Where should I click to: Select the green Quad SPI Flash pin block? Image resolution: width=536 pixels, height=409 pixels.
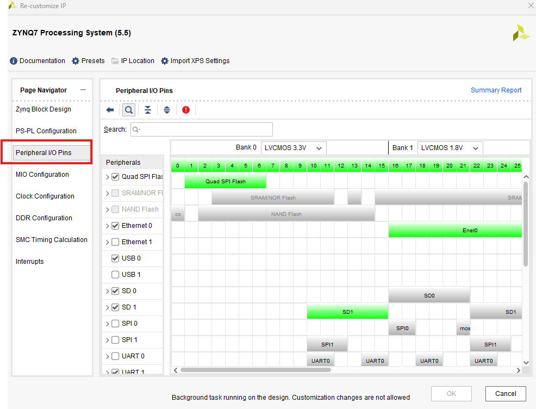pos(225,181)
